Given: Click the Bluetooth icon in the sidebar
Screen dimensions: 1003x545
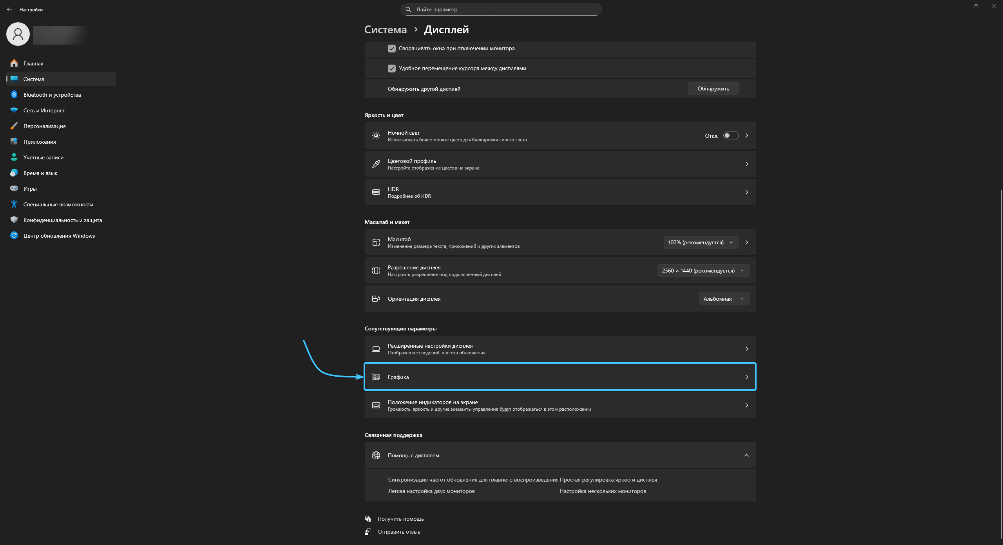Looking at the screenshot, I should point(14,95).
